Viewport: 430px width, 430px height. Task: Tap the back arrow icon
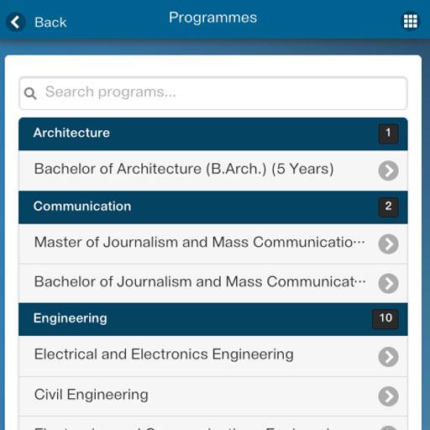click(x=16, y=22)
